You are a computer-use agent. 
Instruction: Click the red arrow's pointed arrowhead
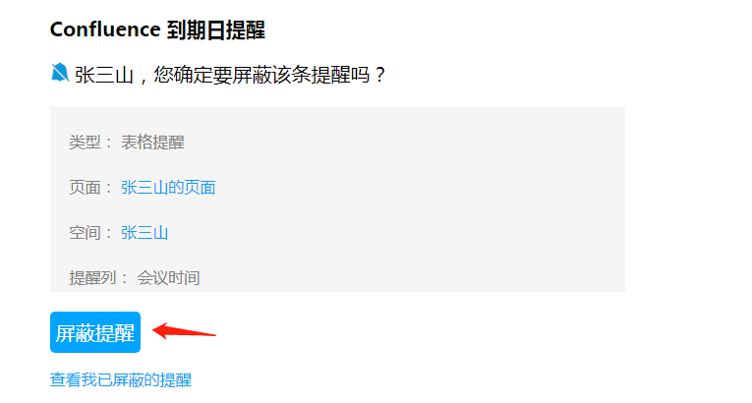[159, 330]
